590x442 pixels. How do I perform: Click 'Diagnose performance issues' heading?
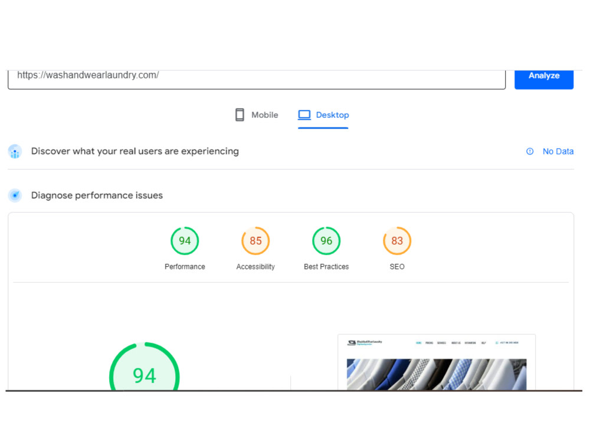97,196
